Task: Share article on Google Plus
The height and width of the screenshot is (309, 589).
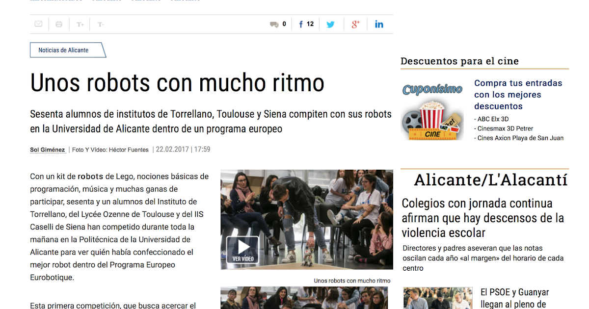Action: pos(356,24)
